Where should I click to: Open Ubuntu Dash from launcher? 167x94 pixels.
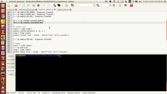(3, 6)
